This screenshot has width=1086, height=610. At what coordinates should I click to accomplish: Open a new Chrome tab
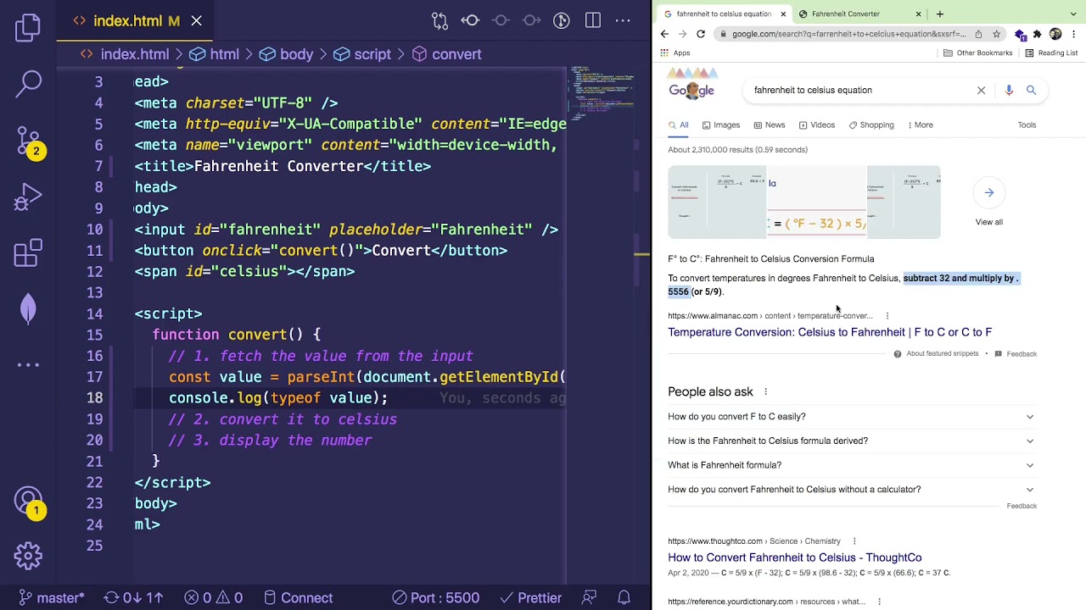(940, 14)
